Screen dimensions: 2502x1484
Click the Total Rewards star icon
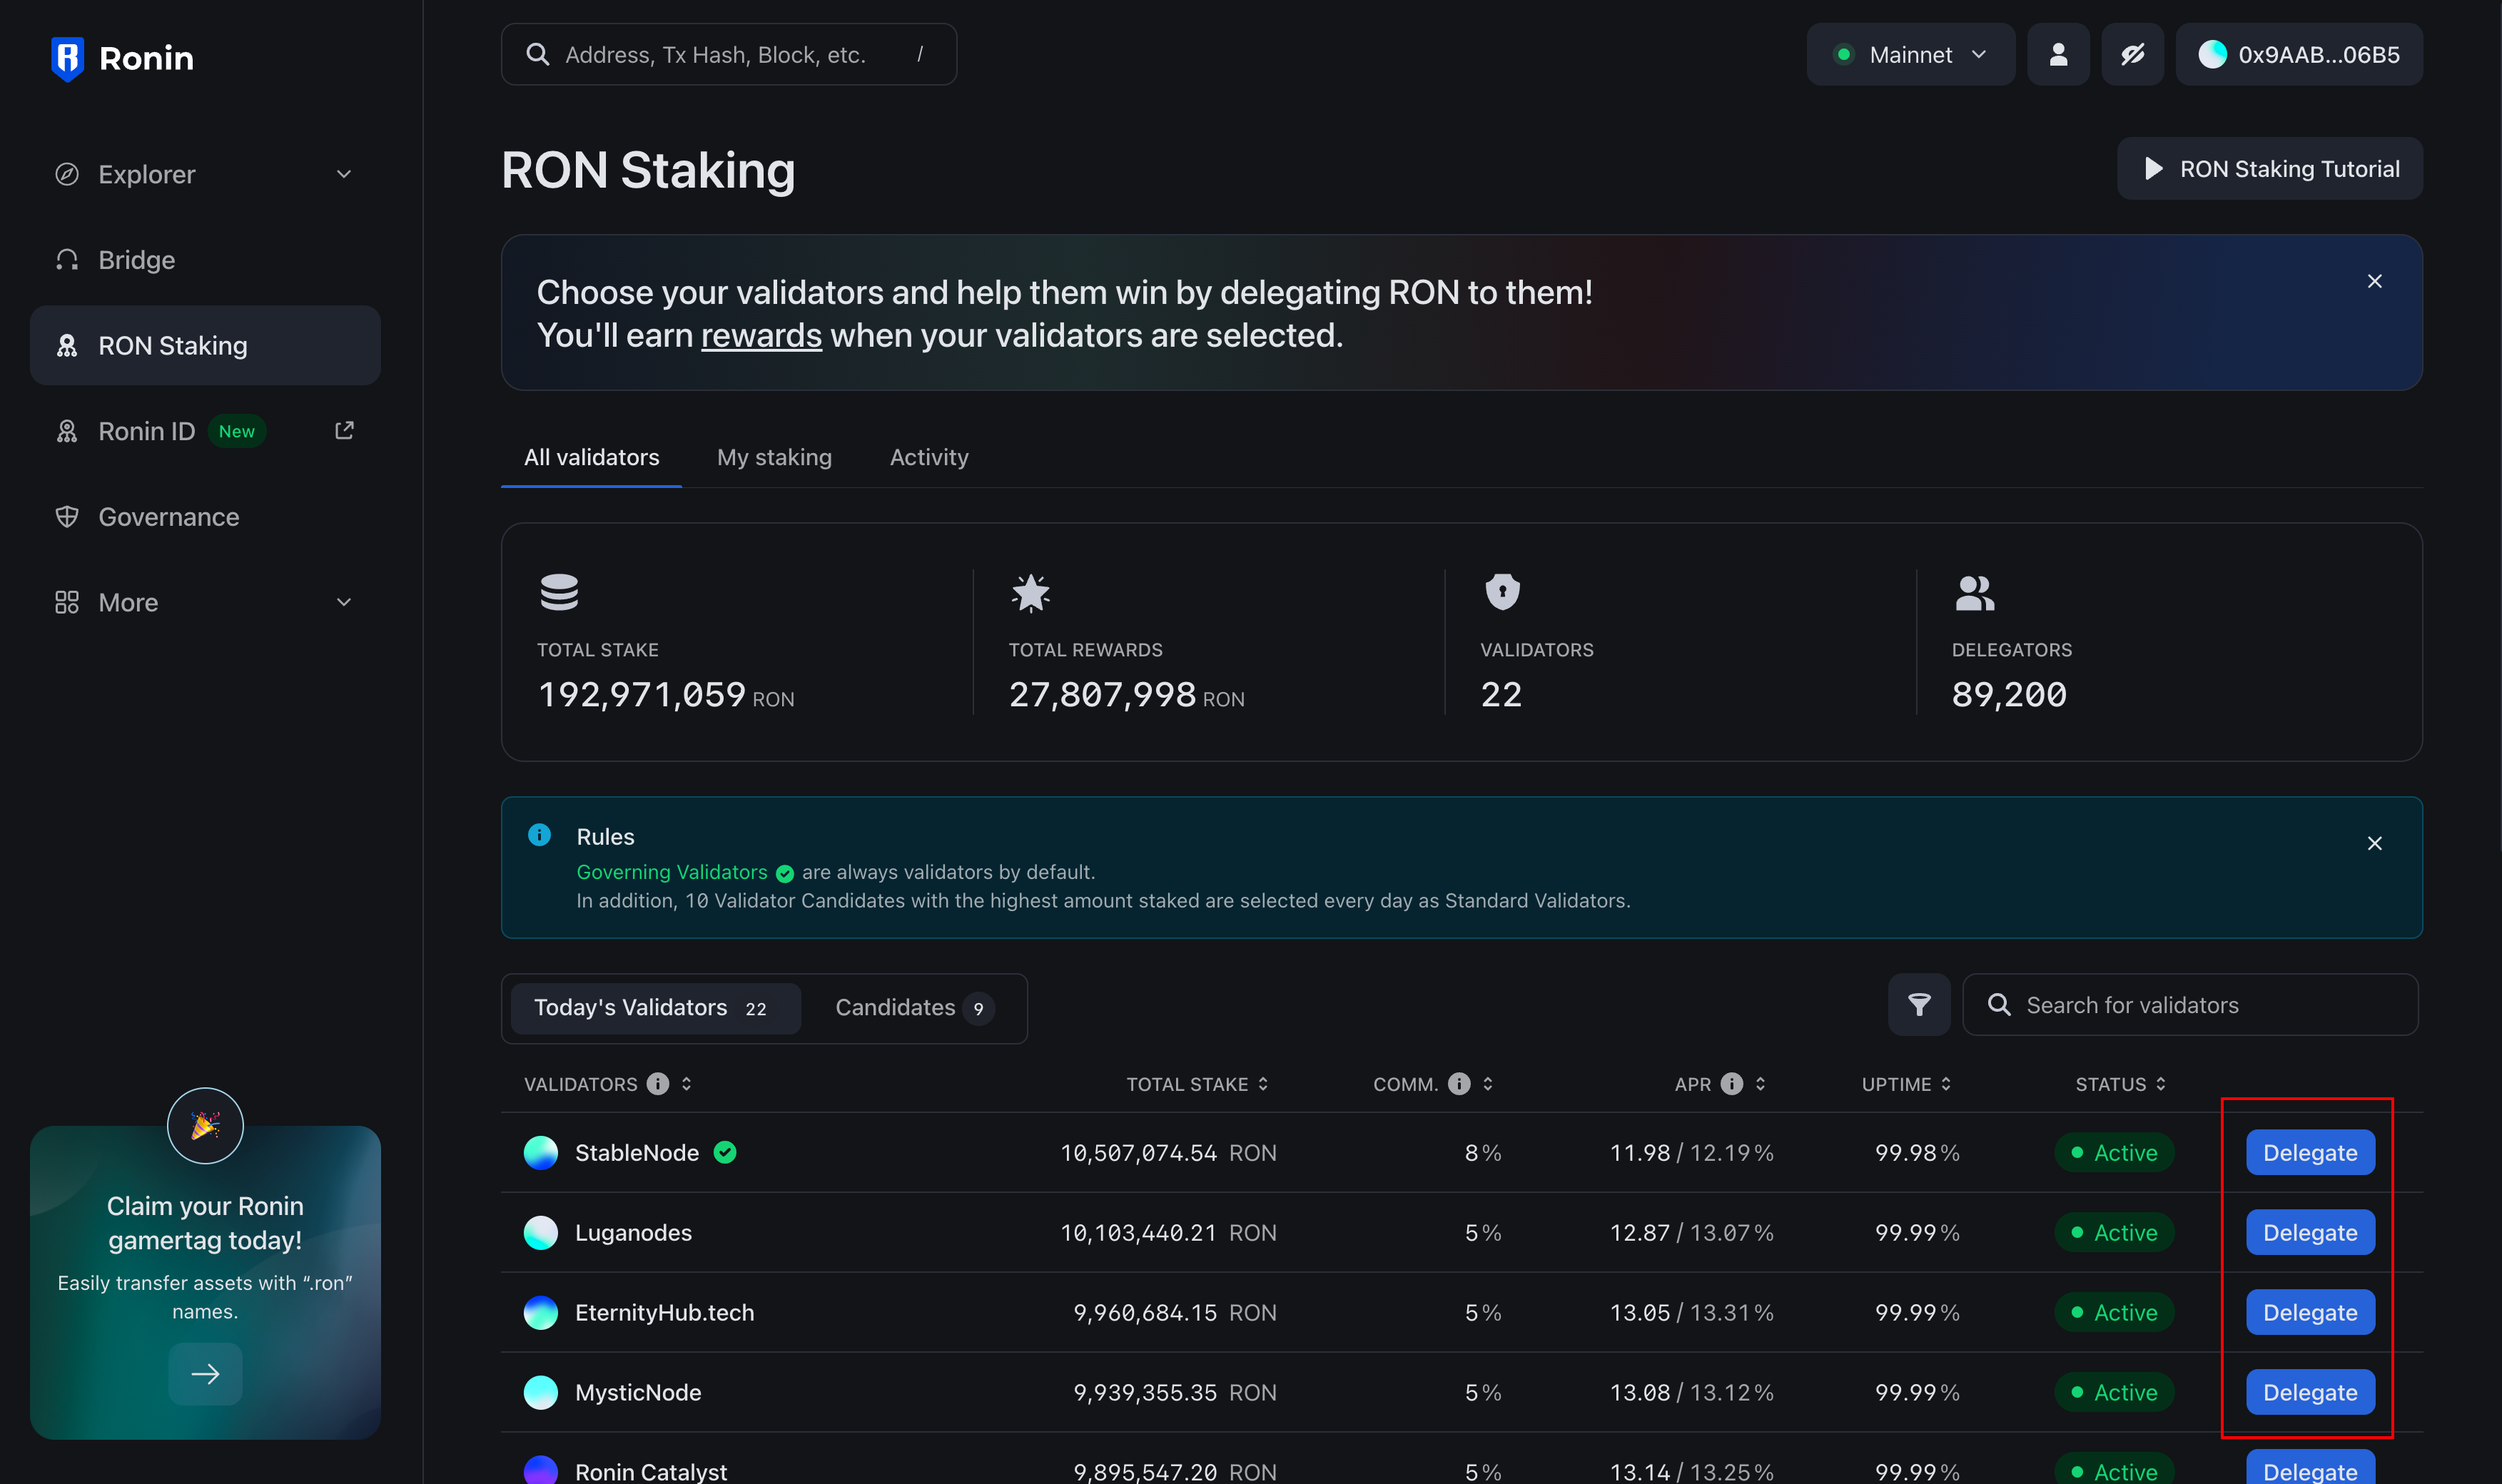click(1030, 592)
